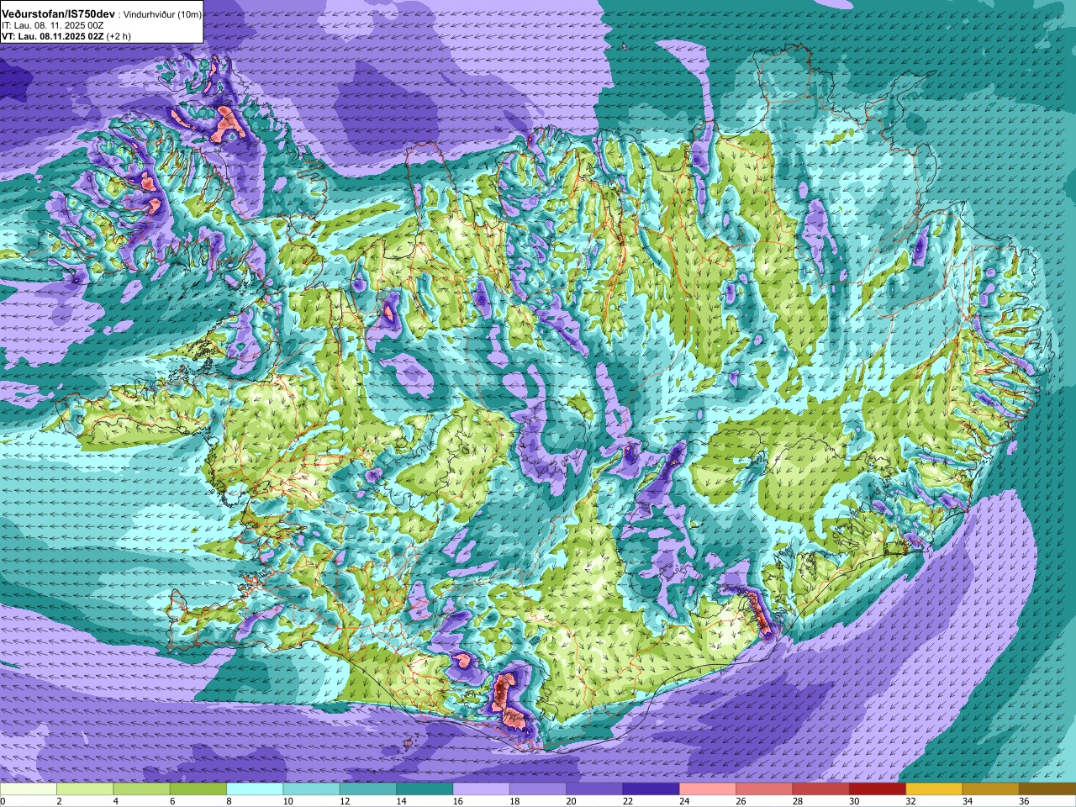Click the 20 tick label in legend
Screen dimensions: 1076x807
coord(571,801)
